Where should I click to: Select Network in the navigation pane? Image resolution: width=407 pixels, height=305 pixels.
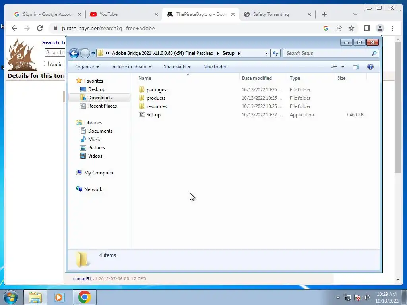(93, 189)
